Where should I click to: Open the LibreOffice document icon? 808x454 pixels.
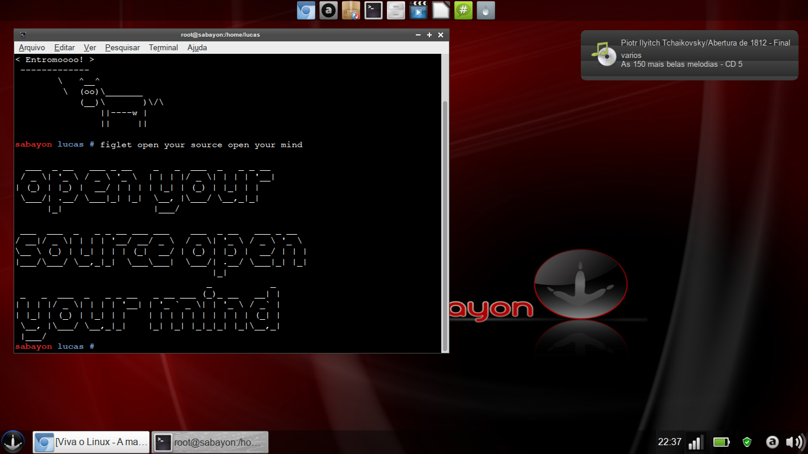pos(441,10)
